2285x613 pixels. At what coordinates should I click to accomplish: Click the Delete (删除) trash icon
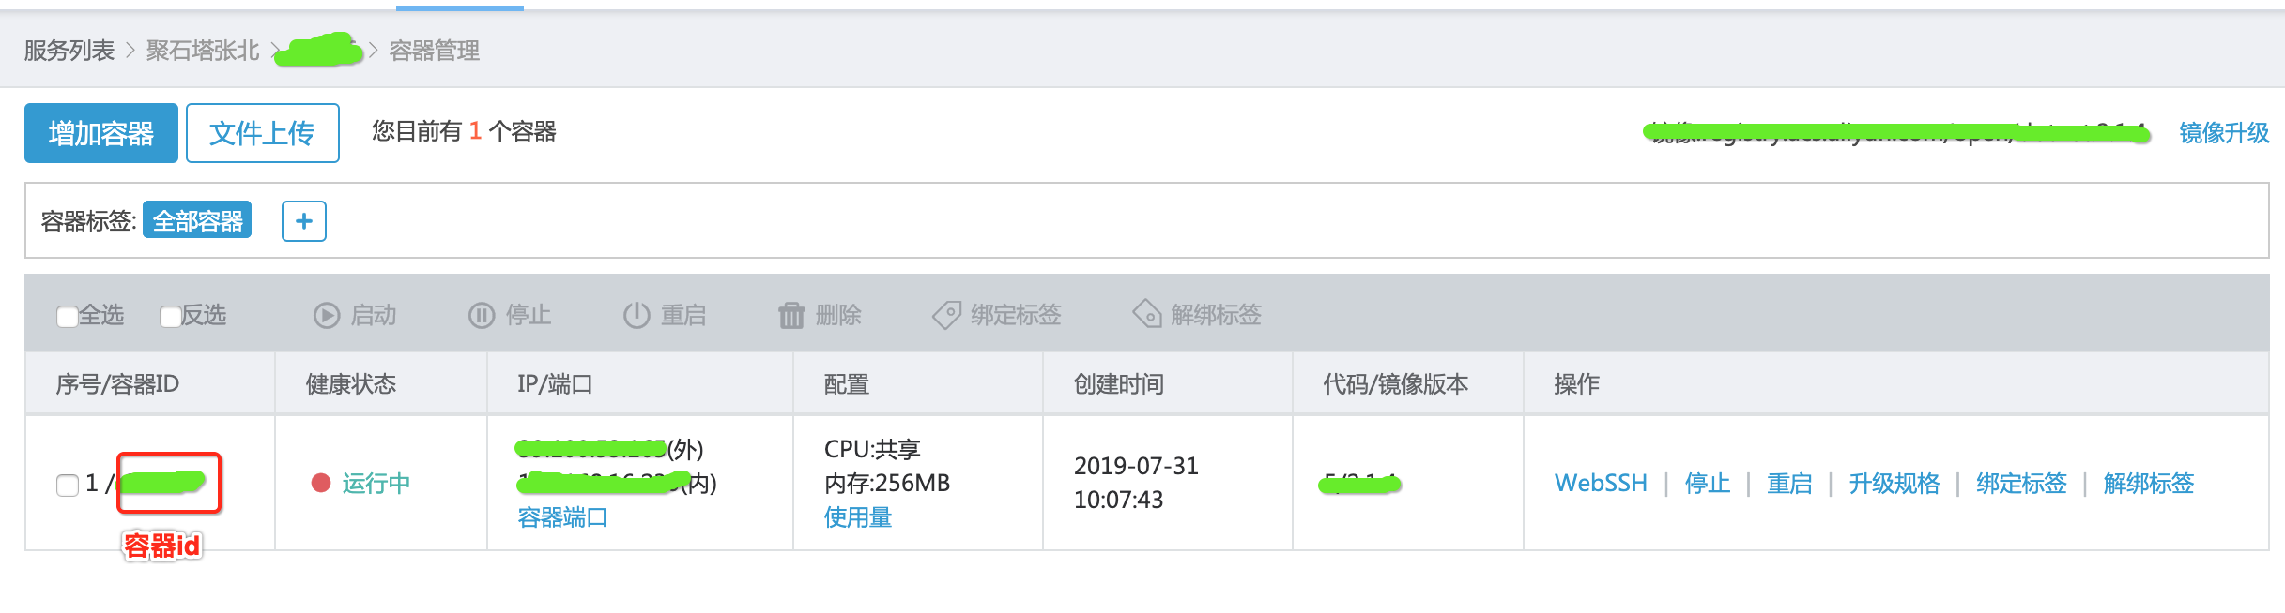click(x=791, y=316)
